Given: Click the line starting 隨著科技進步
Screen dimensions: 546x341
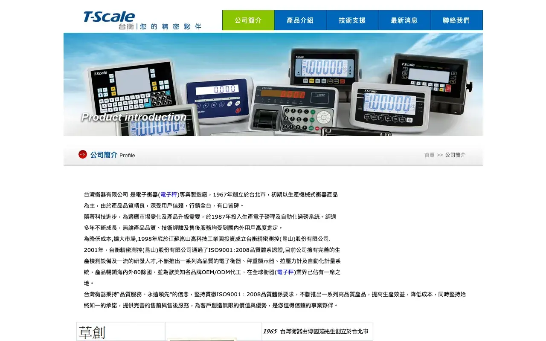Looking at the screenshot, I should click(210, 217).
